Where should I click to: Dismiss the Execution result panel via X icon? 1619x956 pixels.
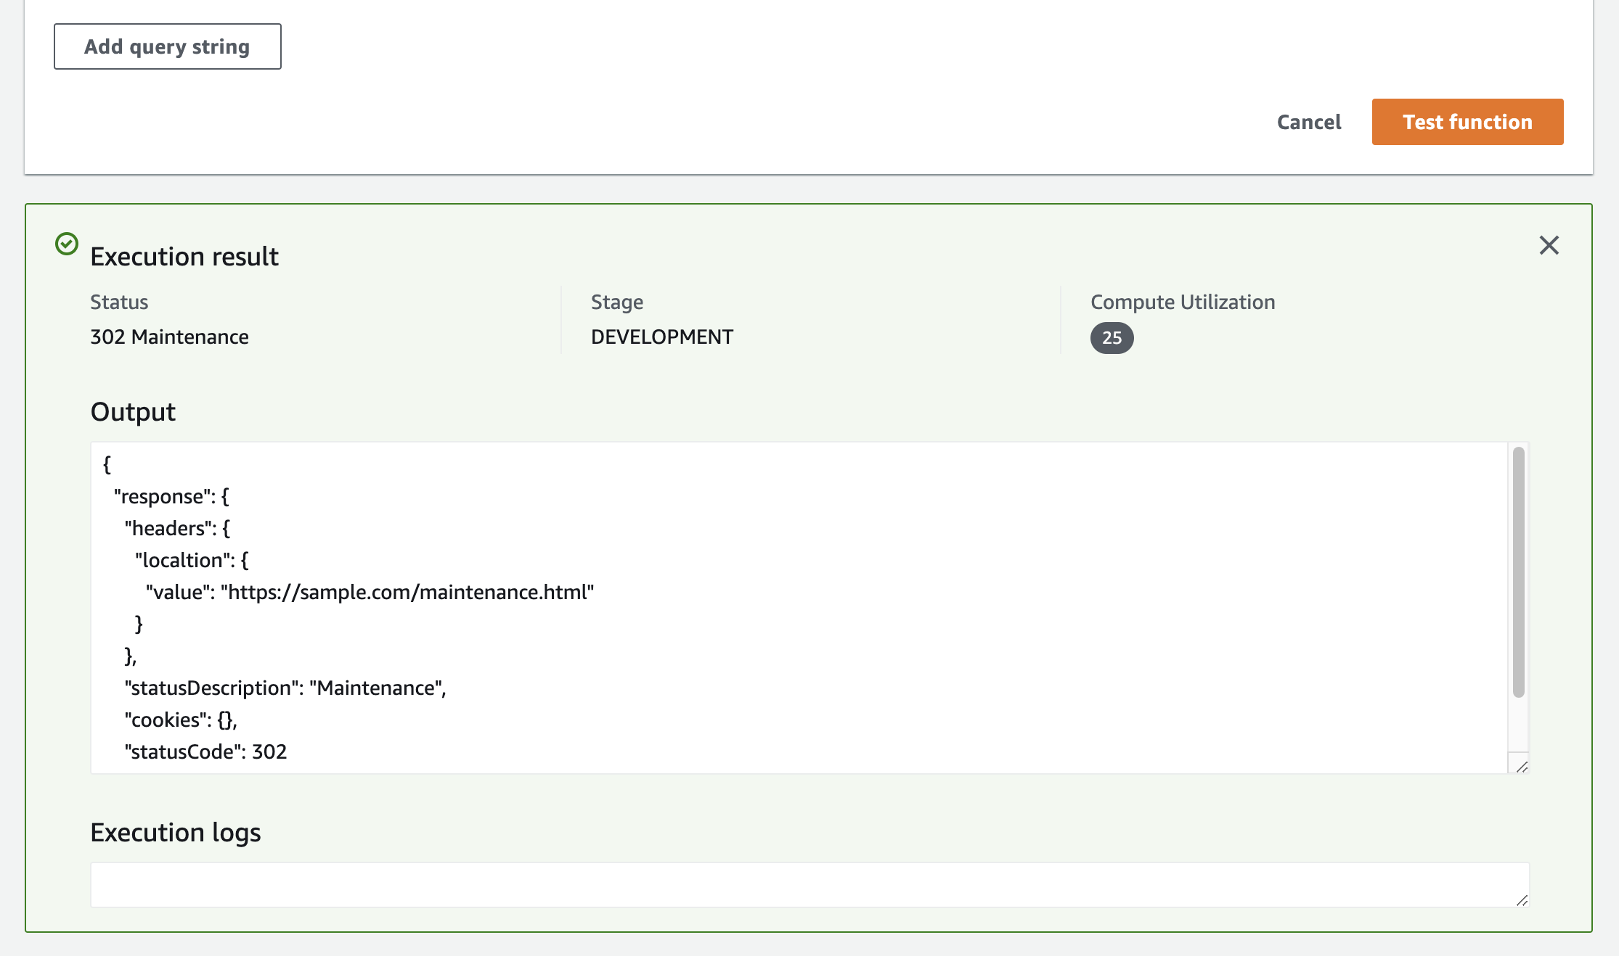point(1550,246)
